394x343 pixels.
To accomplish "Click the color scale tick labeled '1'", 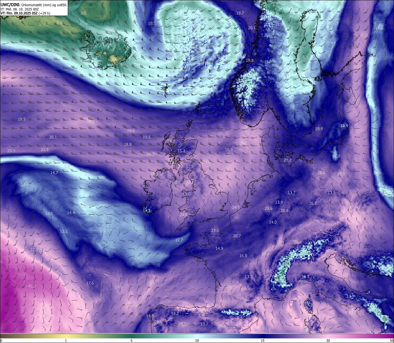I will [x=66, y=341].
